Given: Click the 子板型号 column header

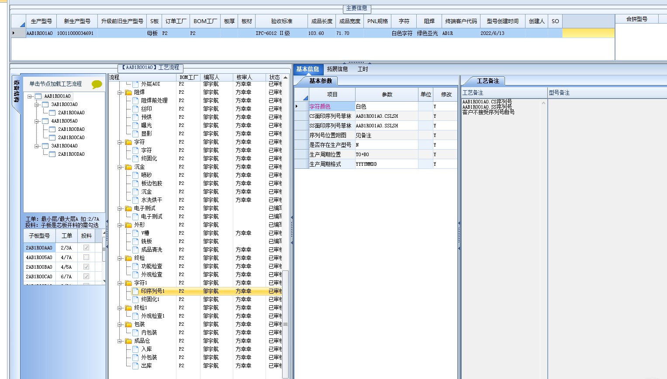Looking at the screenshot, I should [39, 236].
